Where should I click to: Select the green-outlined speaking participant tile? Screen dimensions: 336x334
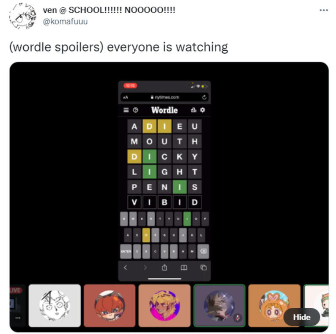click(219, 306)
